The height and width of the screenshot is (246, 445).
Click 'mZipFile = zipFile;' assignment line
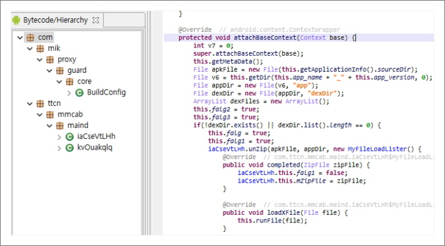coord(331,181)
